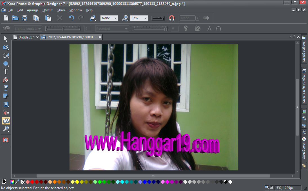This screenshot has height=191, width=308.
Task: Open the Bitmap gallery icon on right bar
Action: pos(304,112)
